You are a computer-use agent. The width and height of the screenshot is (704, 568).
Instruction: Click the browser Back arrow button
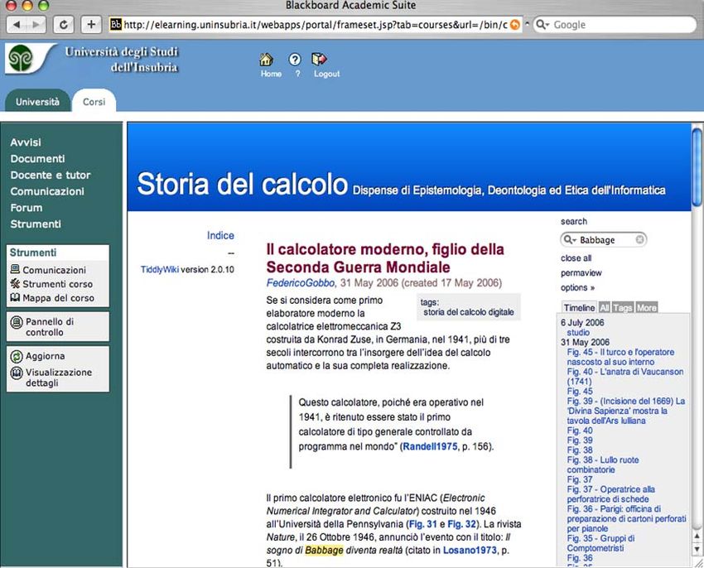17,24
